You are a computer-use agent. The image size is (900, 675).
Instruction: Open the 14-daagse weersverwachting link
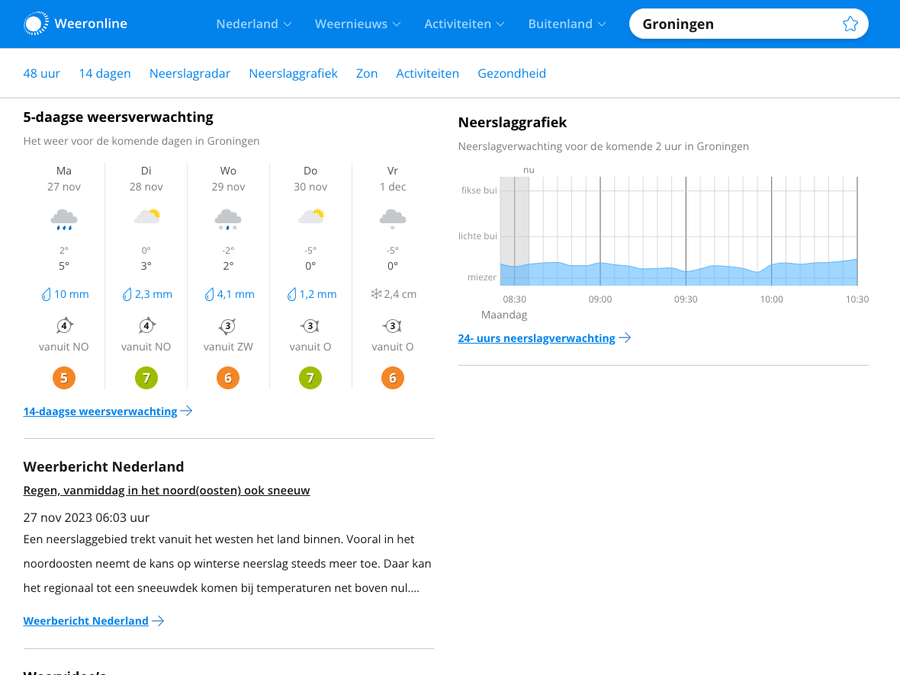(x=100, y=411)
